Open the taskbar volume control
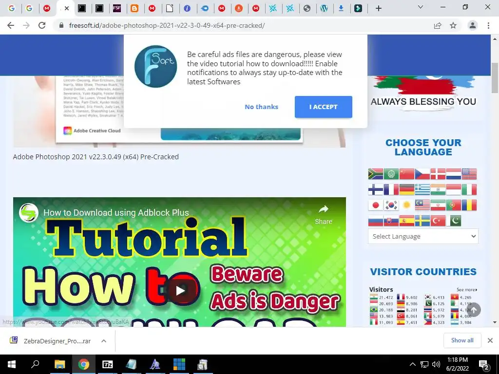 [436, 364]
